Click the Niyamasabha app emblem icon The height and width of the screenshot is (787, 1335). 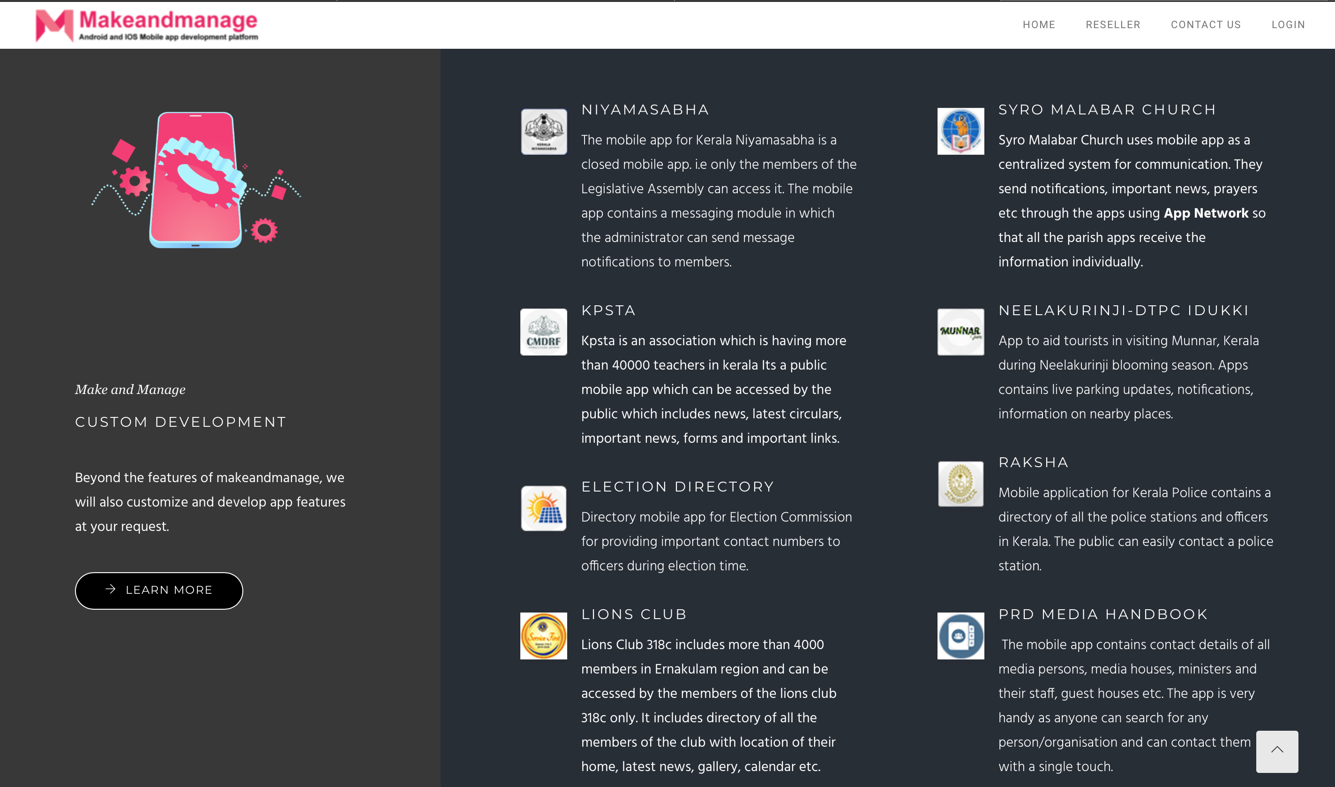(544, 131)
